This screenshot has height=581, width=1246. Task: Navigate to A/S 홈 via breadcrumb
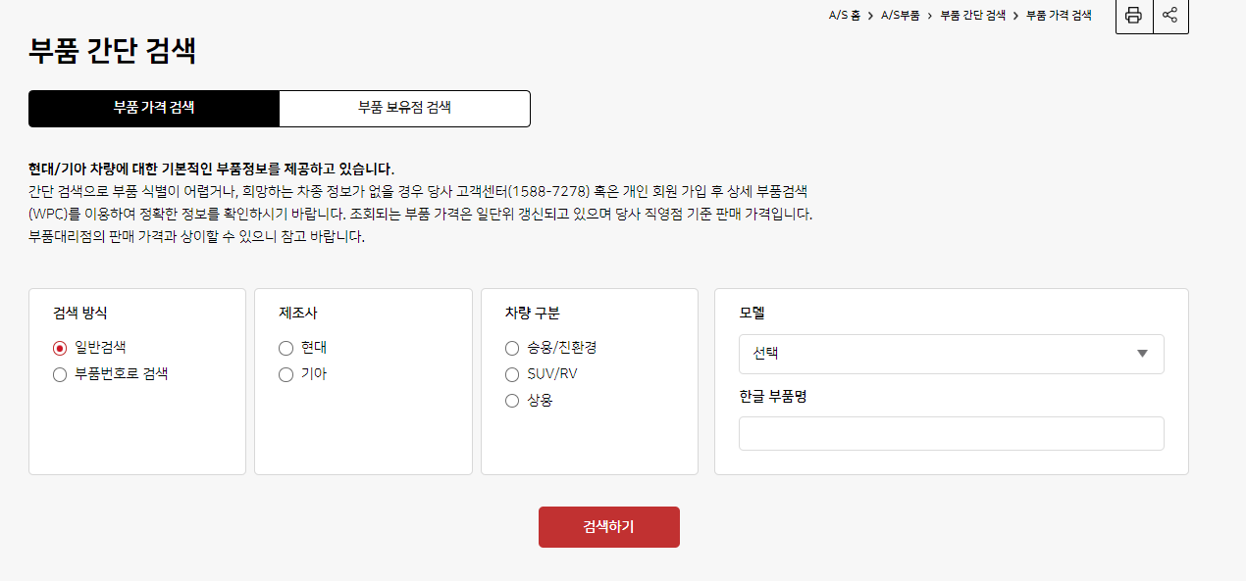(844, 15)
